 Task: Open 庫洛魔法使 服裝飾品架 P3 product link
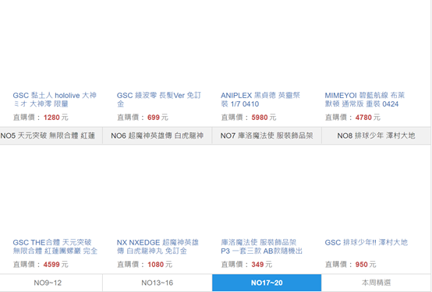262,247
